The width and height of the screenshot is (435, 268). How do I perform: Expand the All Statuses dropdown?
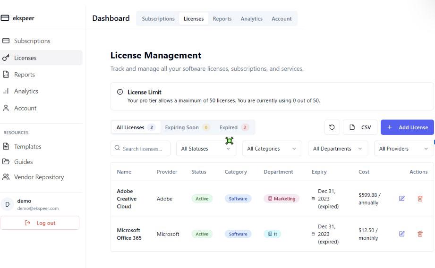tap(206, 149)
